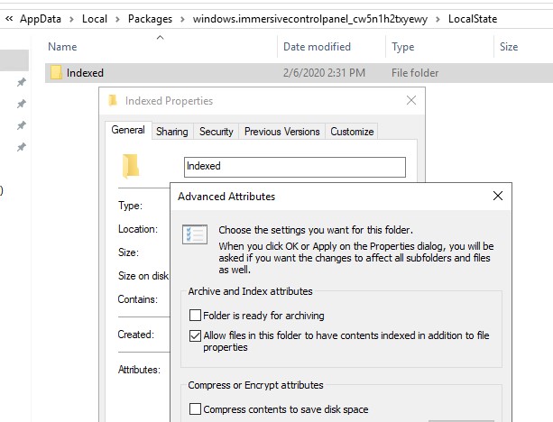Screen dimensions: 553x422
Task: Expand the breadcrumb overflow chevron before AppData
Action: (x=9, y=18)
